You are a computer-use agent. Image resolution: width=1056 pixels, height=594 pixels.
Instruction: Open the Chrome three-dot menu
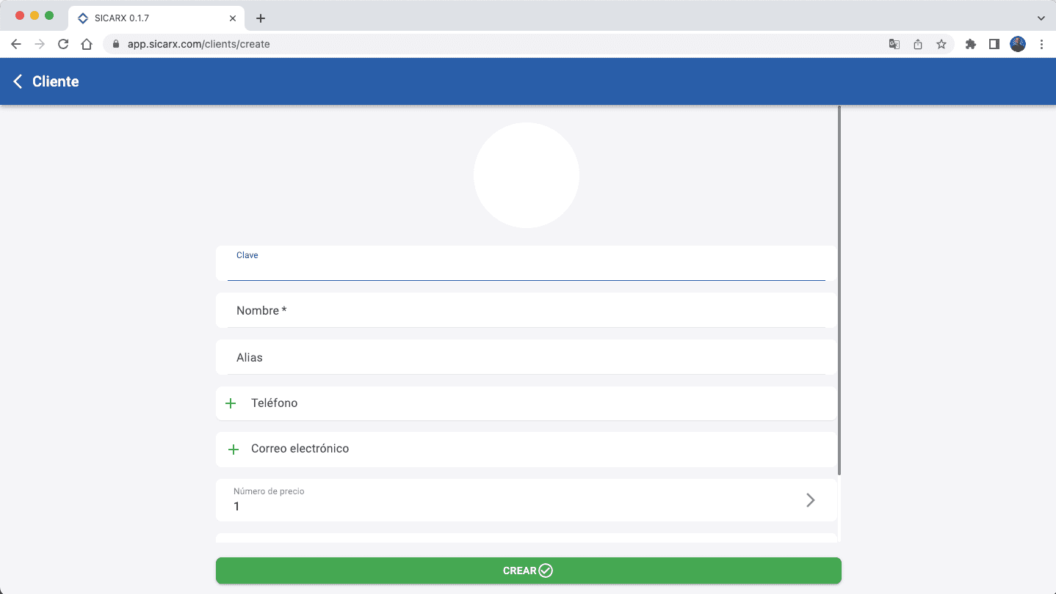1041,44
